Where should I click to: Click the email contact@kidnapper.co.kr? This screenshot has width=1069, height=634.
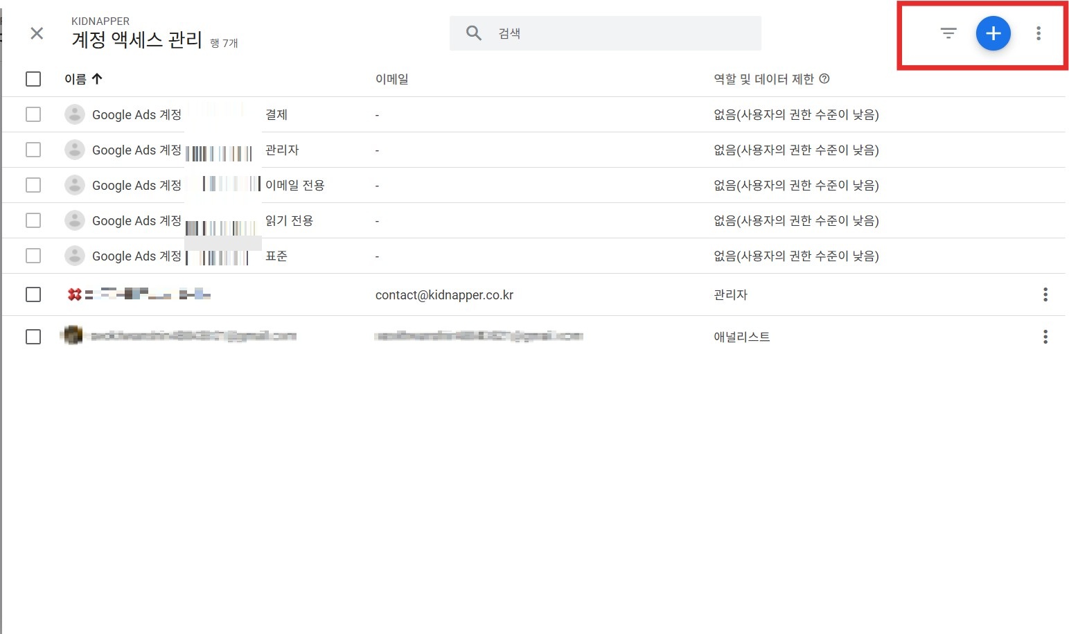[x=444, y=294]
